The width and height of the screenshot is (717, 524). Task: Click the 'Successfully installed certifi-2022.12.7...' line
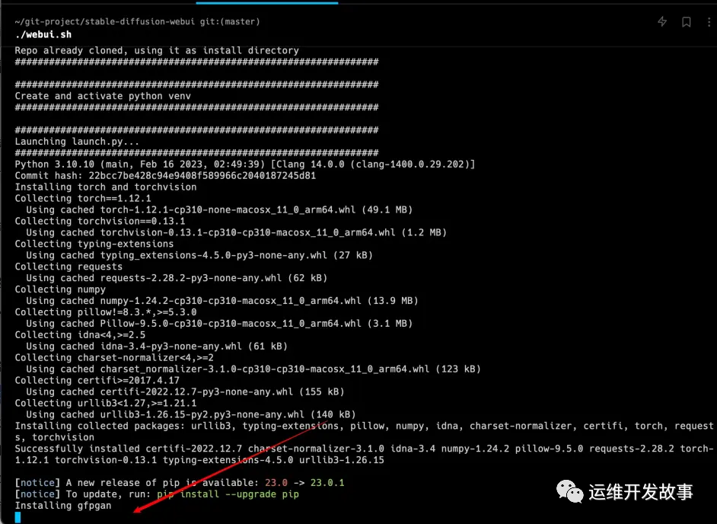pyautogui.click(x=364, y=455)
